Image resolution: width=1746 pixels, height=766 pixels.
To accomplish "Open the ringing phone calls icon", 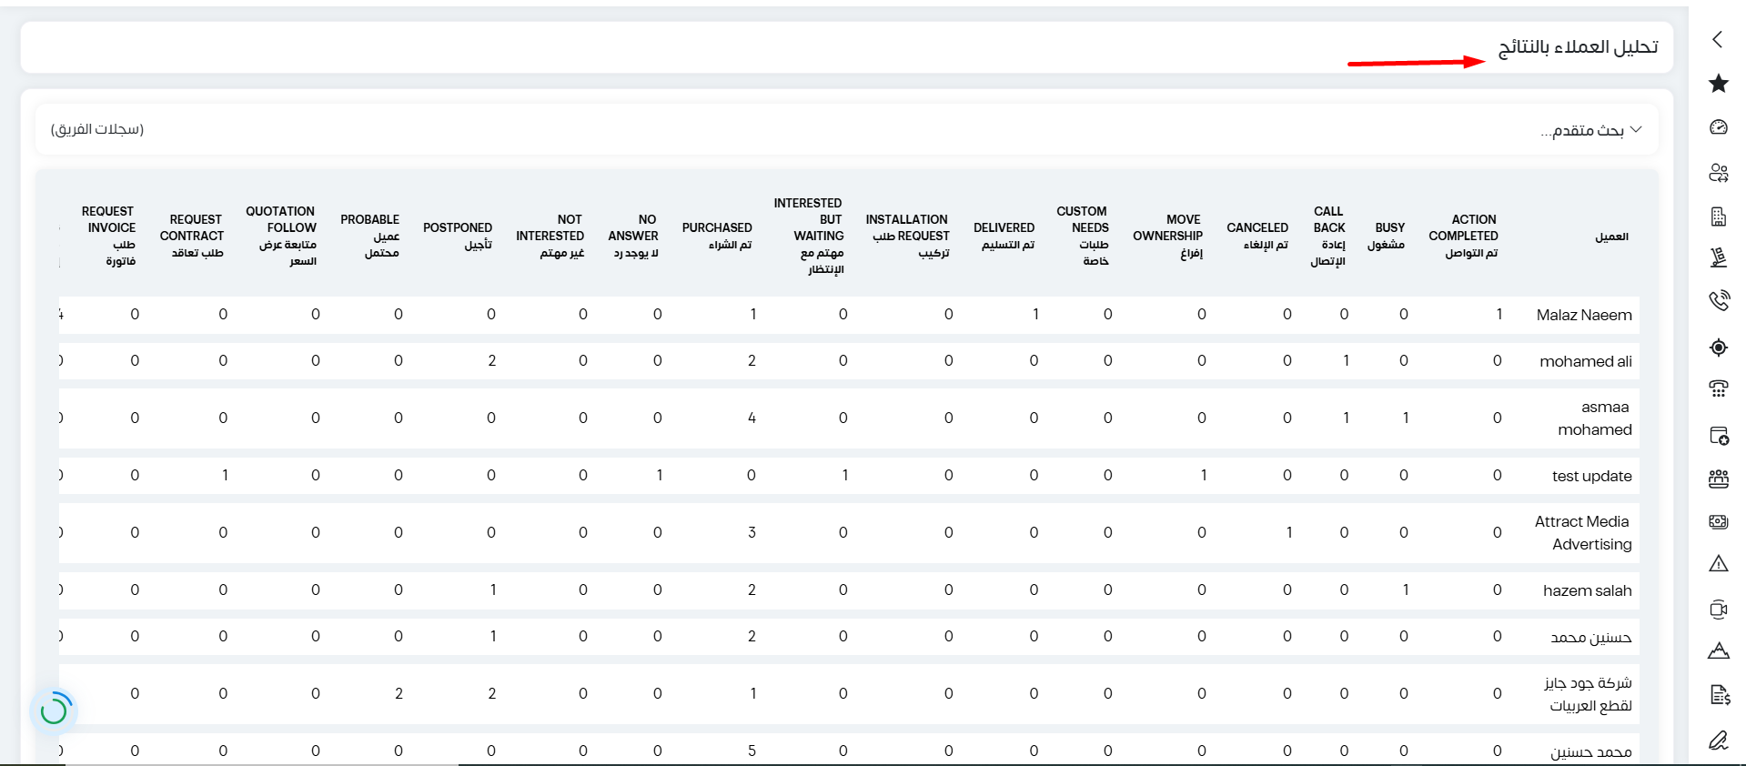I will coord(1718,300).
